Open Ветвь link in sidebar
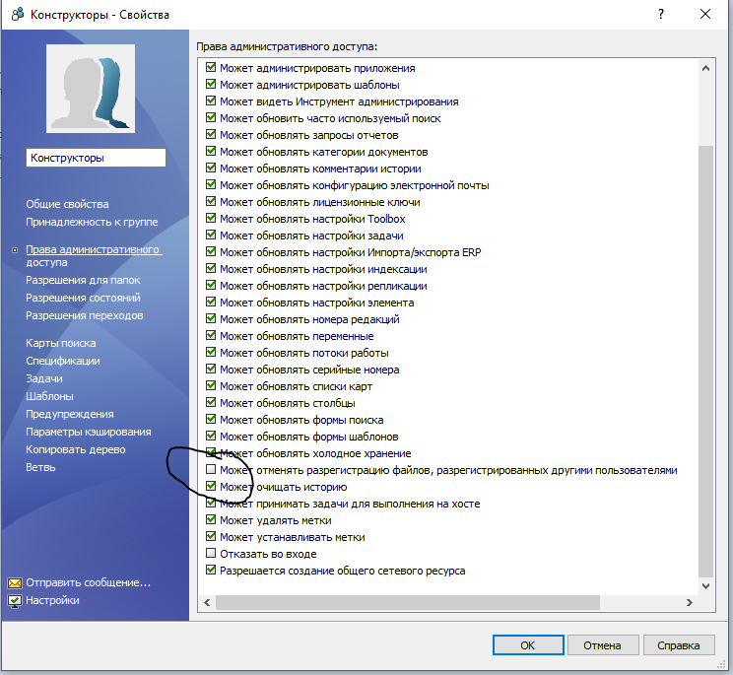733x675 pixels. pos(40,467)
